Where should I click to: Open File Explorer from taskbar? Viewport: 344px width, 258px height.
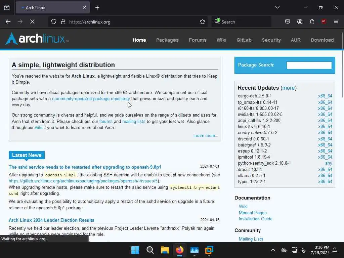click(165, 250)
